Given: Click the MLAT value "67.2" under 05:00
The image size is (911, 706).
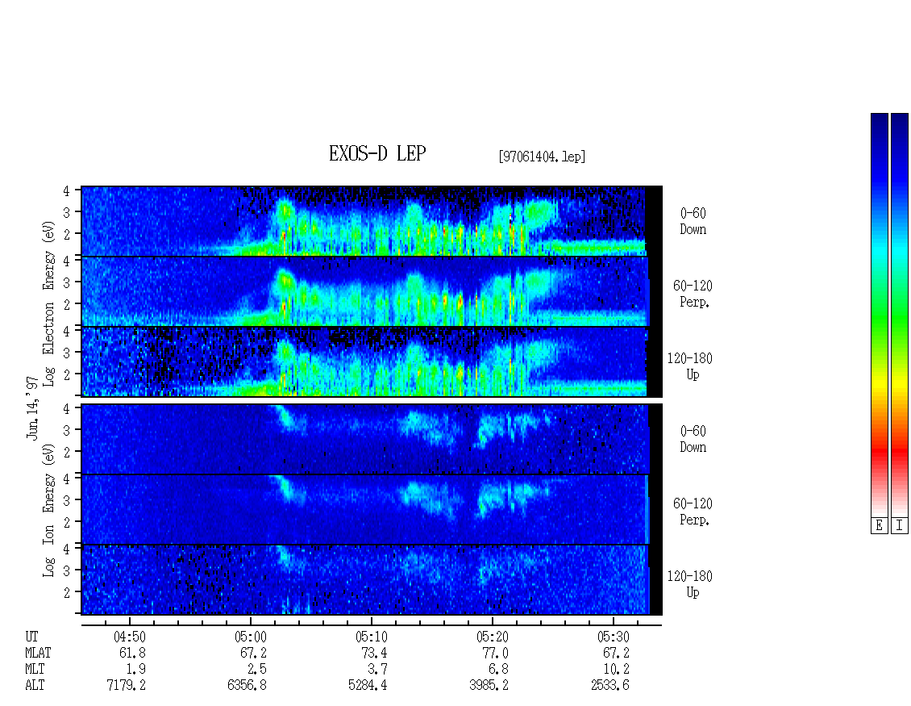Looking at the screenshot, I should tap(253, 653).
